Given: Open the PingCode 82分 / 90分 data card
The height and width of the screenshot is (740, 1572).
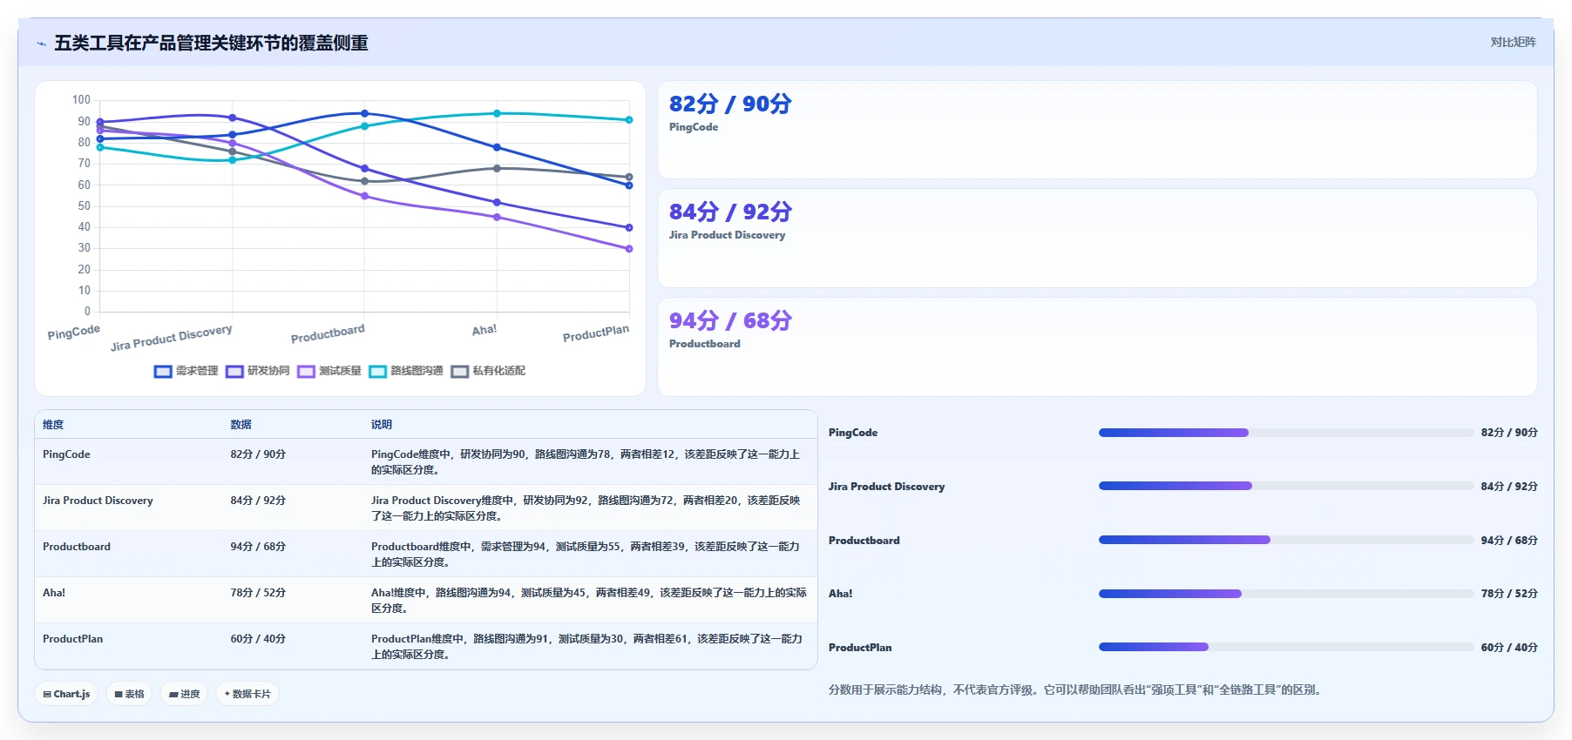Looking at the screenshot, I should [1097, 130].
